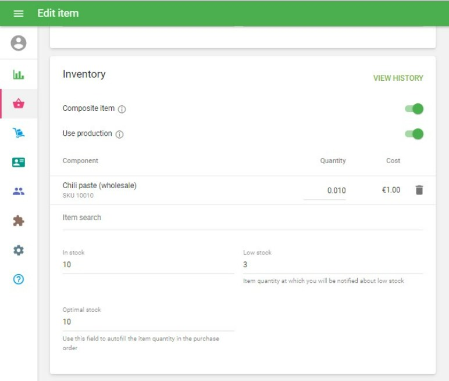Viewport: 449px width, 381px height.
Task: Select the Items basket icon
Action: (x=19, y=104)
